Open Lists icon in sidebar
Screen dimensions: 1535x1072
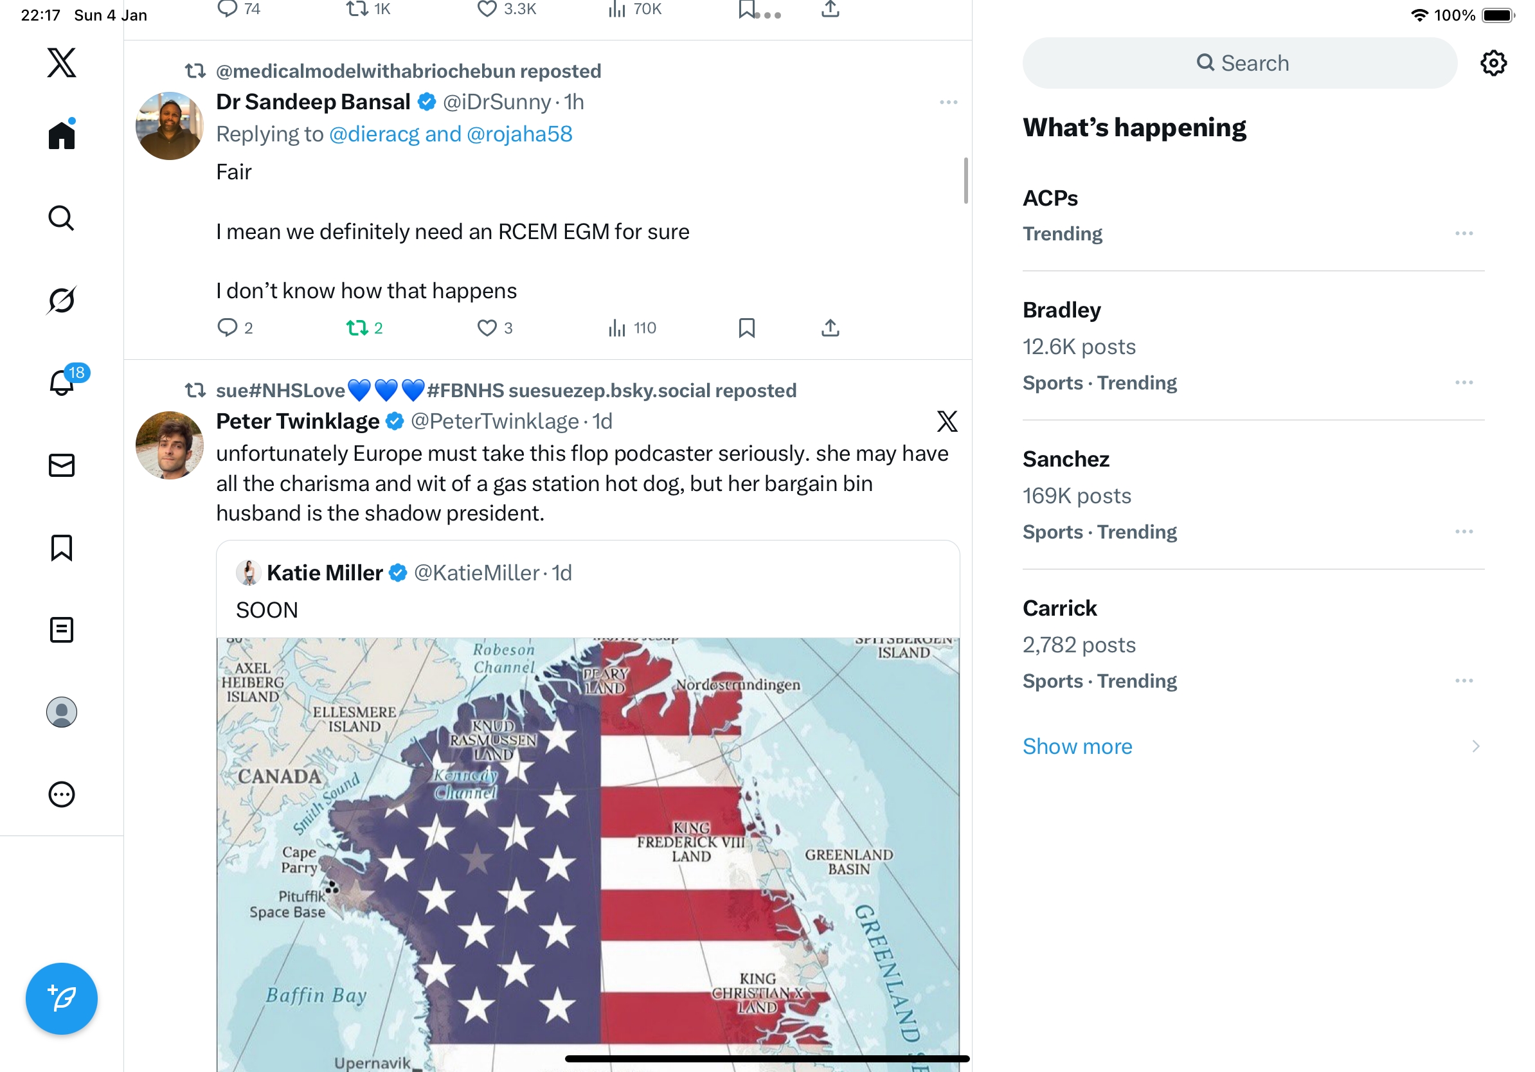(x=62, y=630)
